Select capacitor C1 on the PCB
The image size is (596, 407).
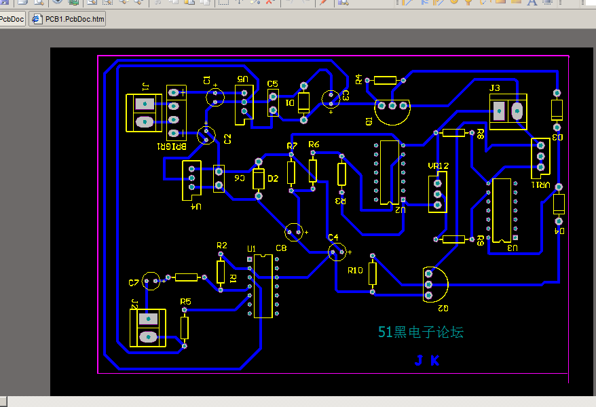(215, 97)
